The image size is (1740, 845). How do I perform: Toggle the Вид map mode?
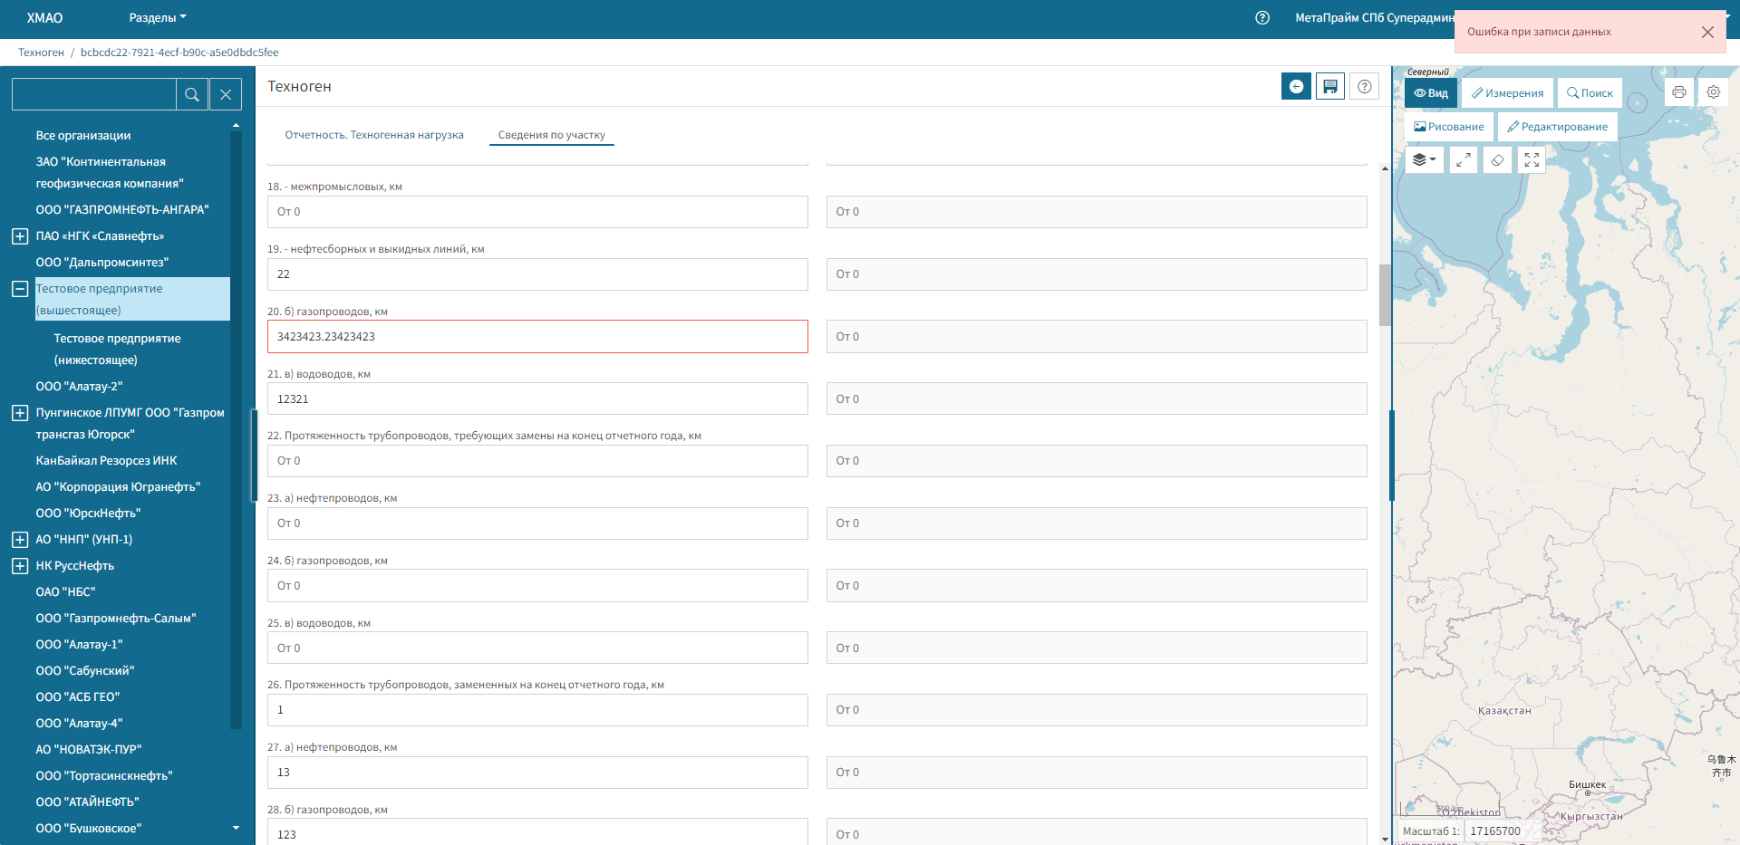pos(1431,93)
